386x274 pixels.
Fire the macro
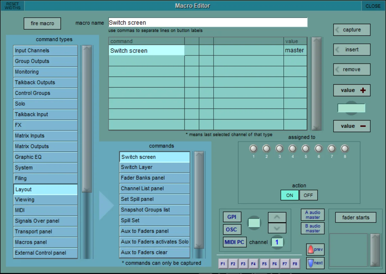(x=42, y=23)
